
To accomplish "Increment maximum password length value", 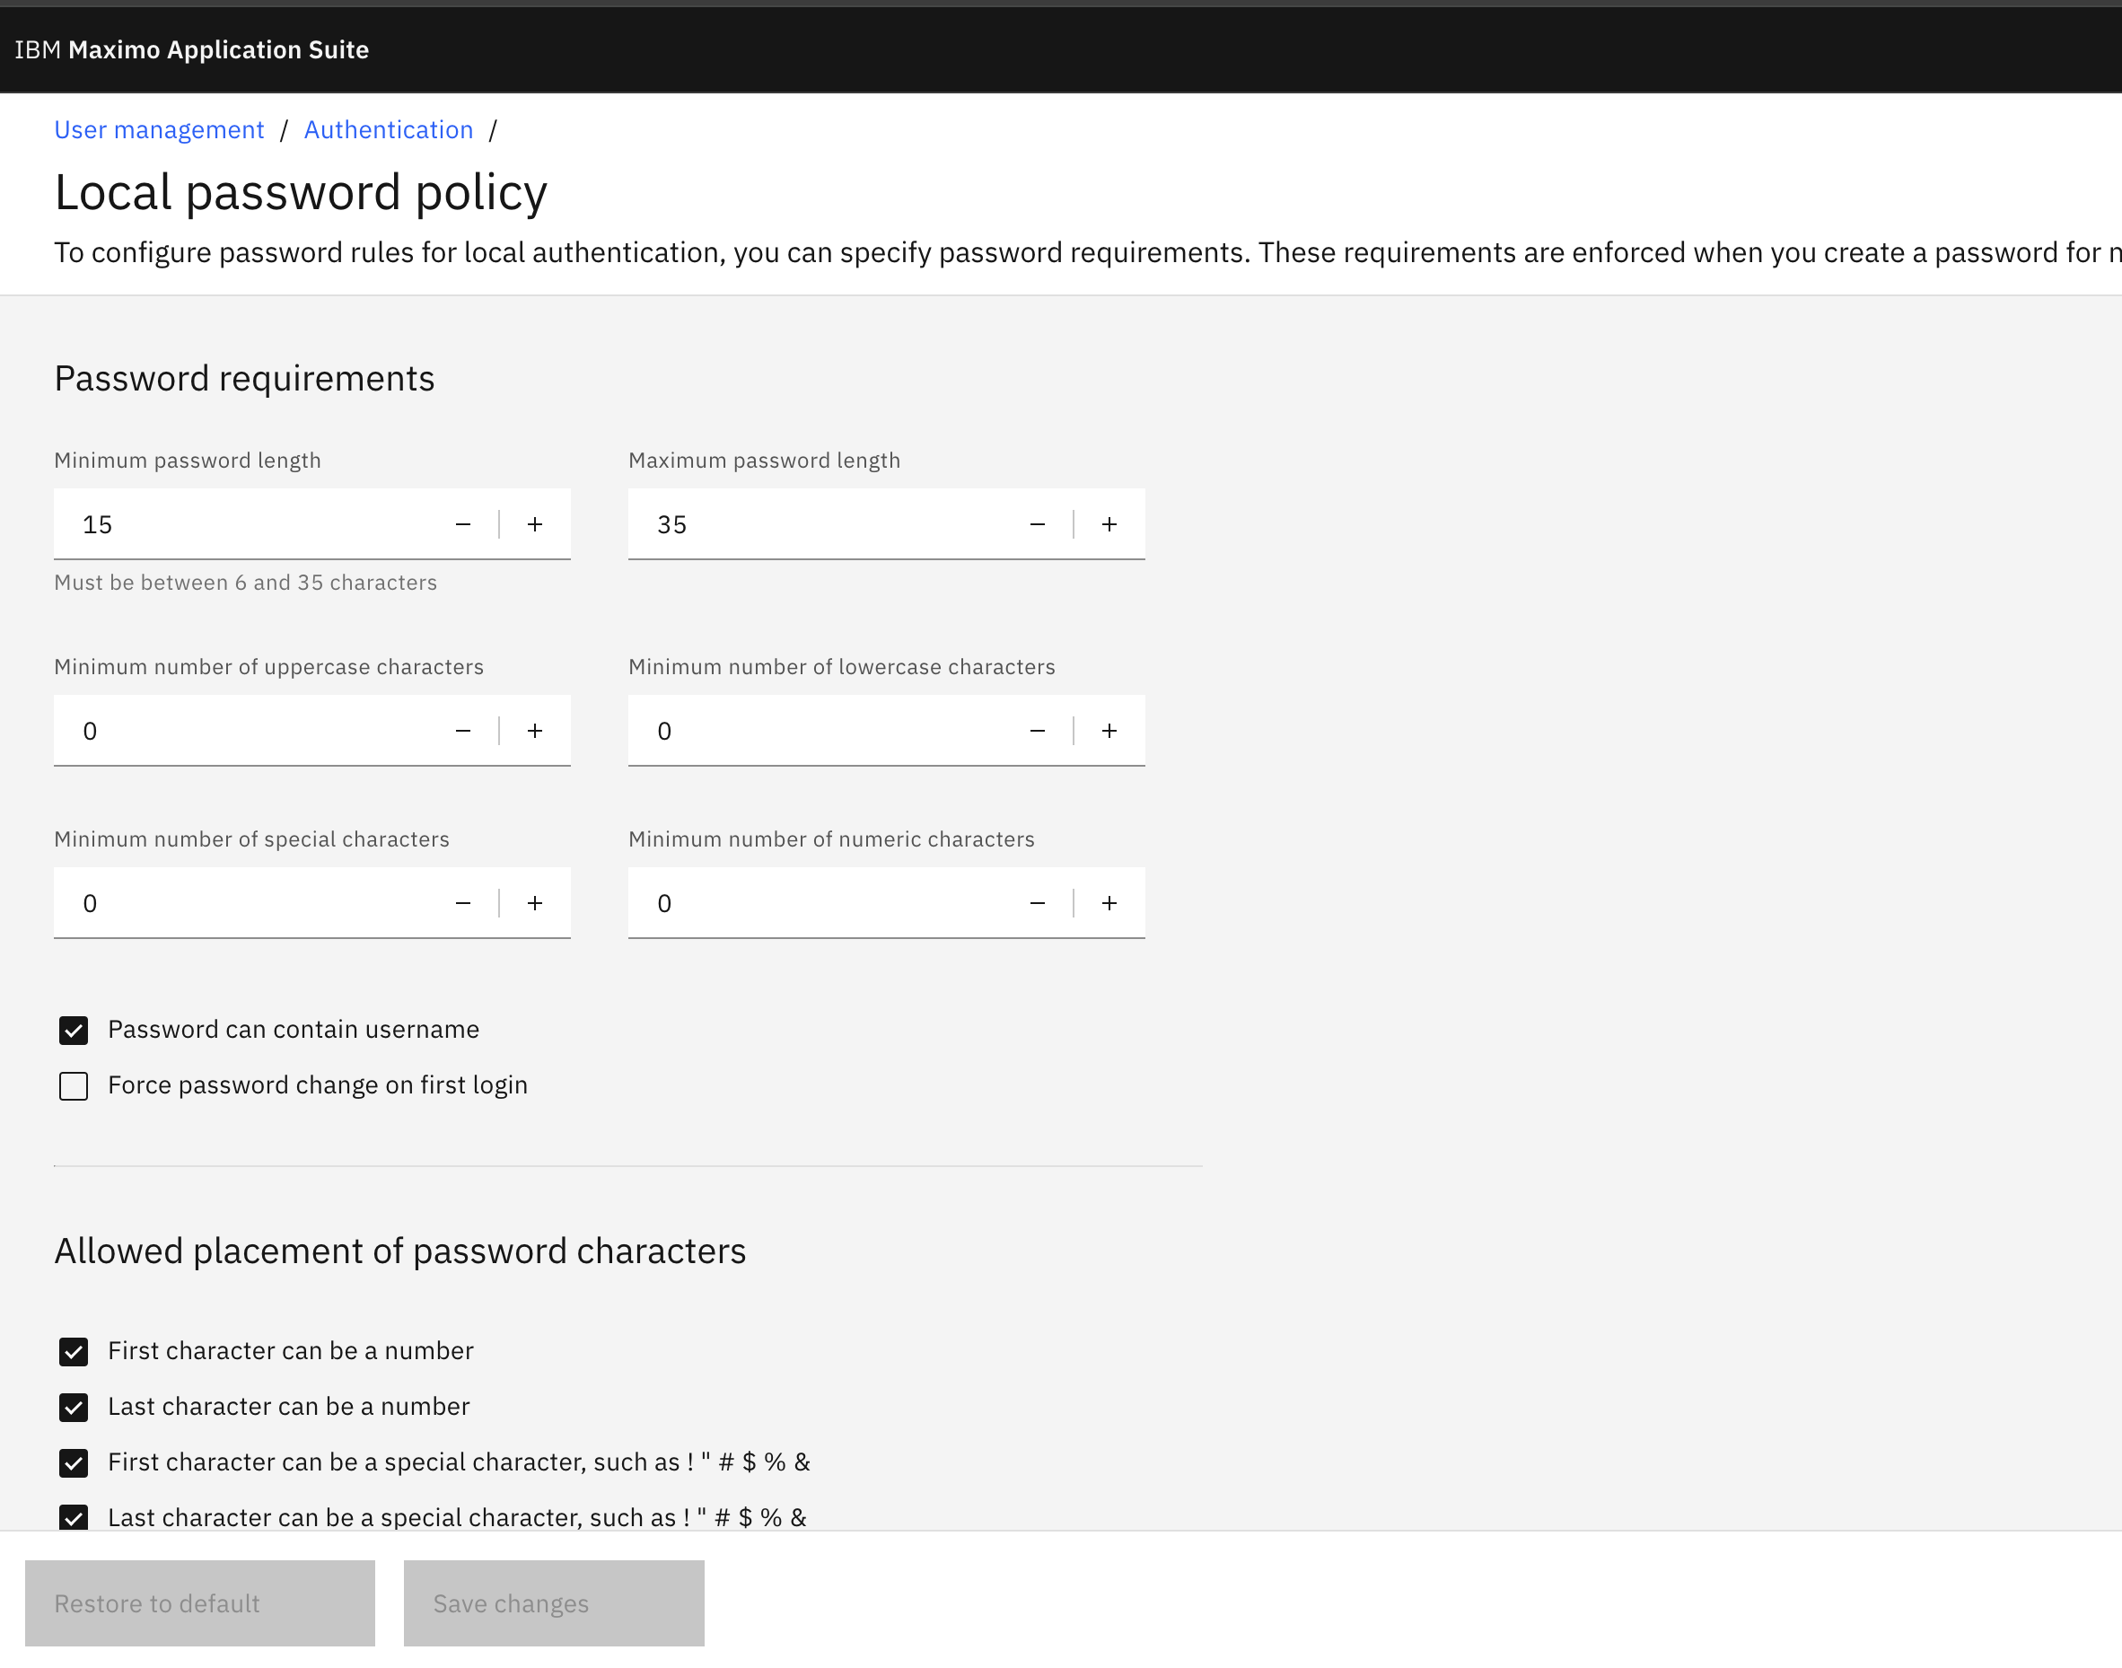I will (x=1109, y=524).
